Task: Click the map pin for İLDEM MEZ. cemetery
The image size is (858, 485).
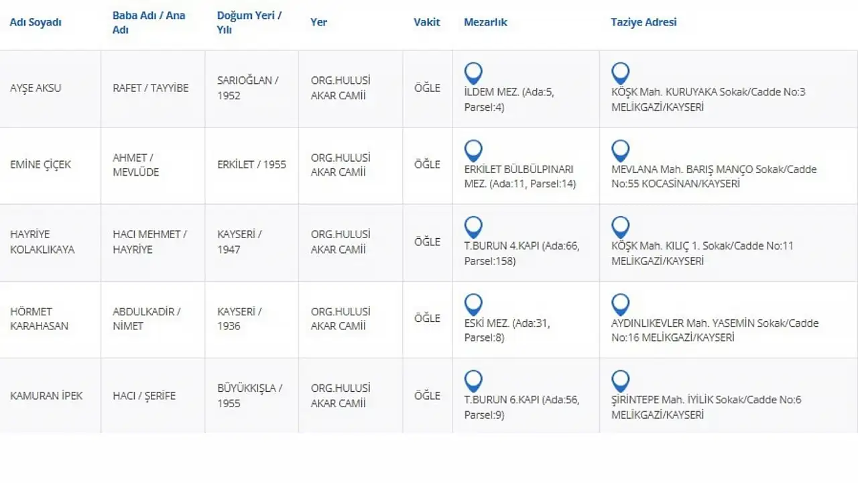Action: [x=473, y=72]
